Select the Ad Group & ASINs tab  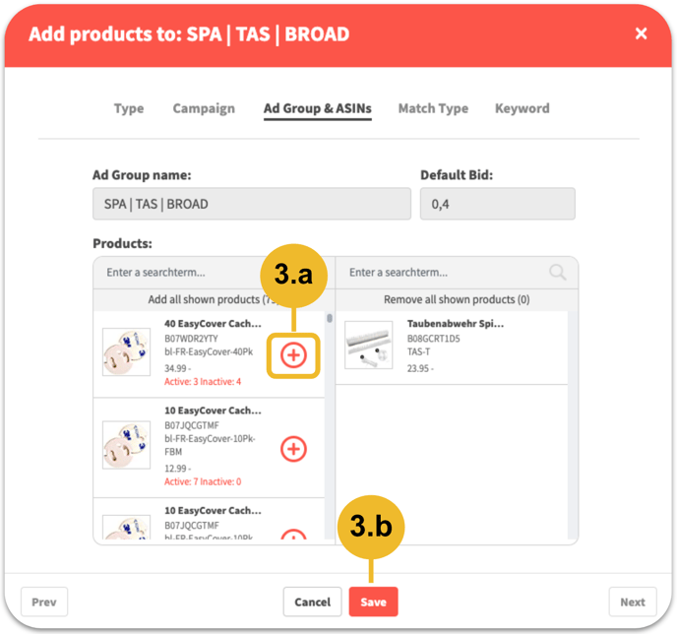pyautogui.click(x=317, y=108)
